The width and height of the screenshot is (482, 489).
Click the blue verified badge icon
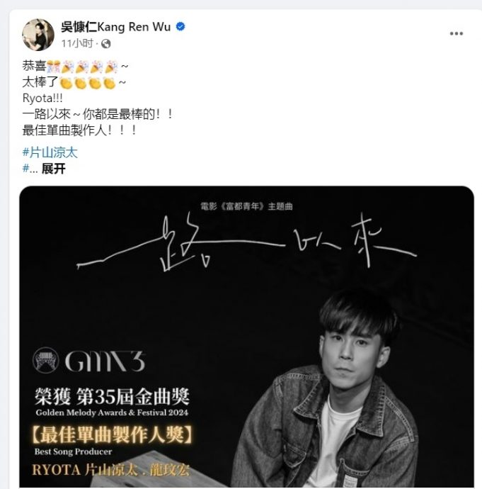180,26
